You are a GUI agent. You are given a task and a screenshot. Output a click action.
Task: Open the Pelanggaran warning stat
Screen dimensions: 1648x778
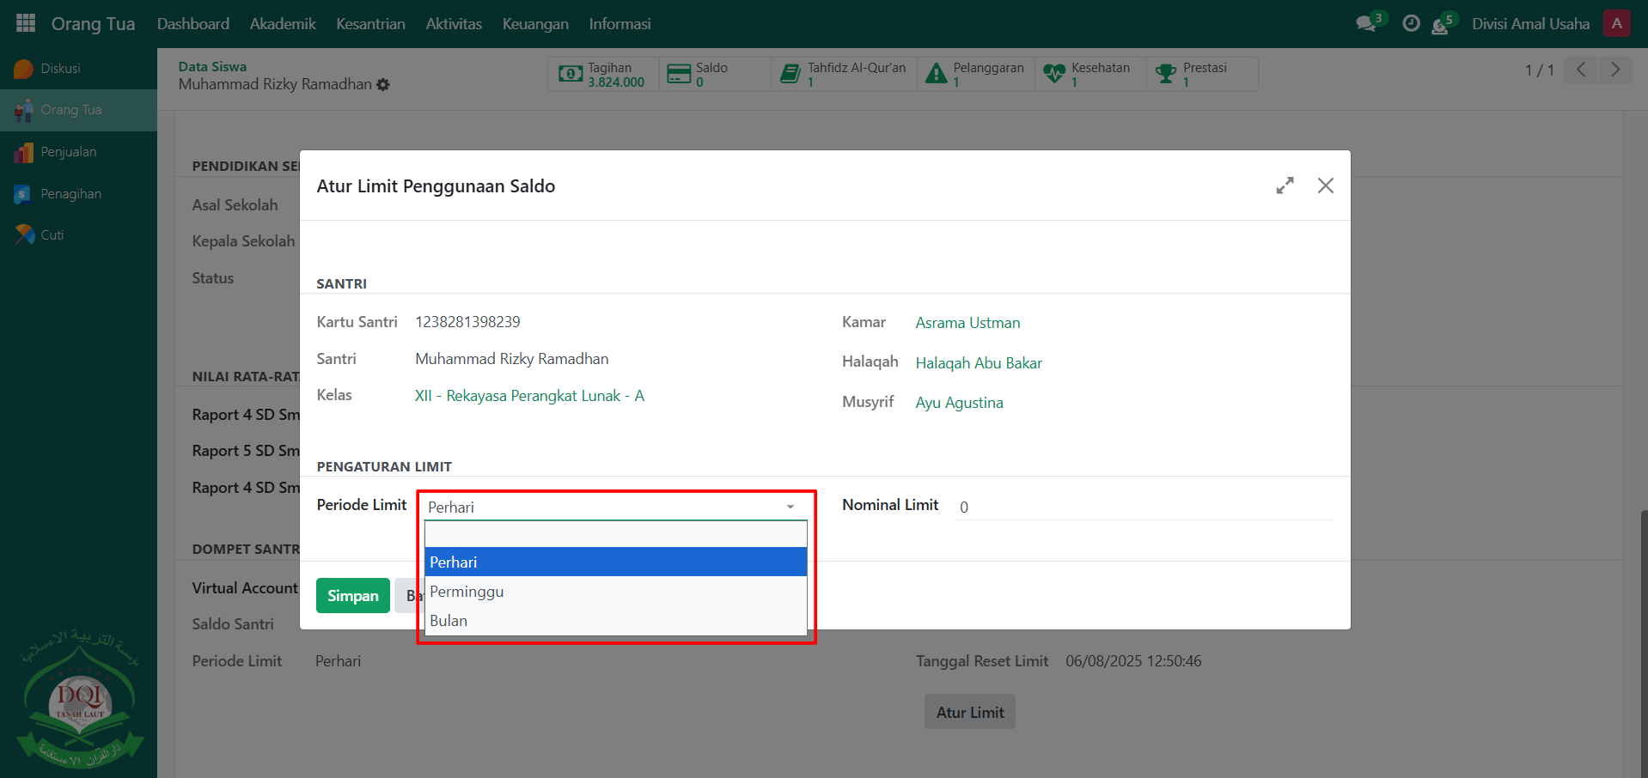coord(975,75)
